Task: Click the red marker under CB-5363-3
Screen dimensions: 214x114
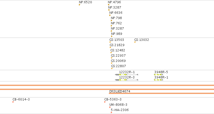Action: pos(105,102)
